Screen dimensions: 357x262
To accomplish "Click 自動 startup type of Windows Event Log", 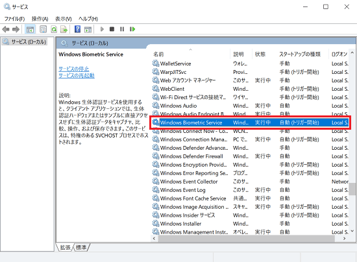I will [284, 190].
